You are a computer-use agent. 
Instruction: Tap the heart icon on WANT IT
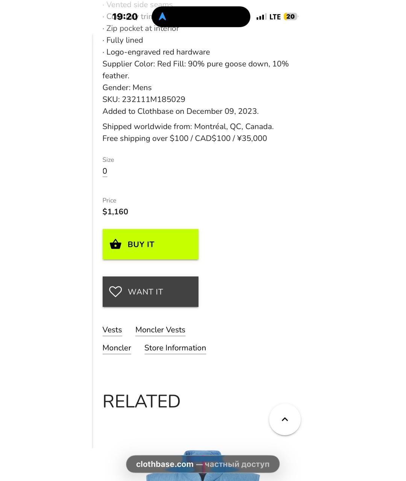pyautogui.click(x=115, y=292)
